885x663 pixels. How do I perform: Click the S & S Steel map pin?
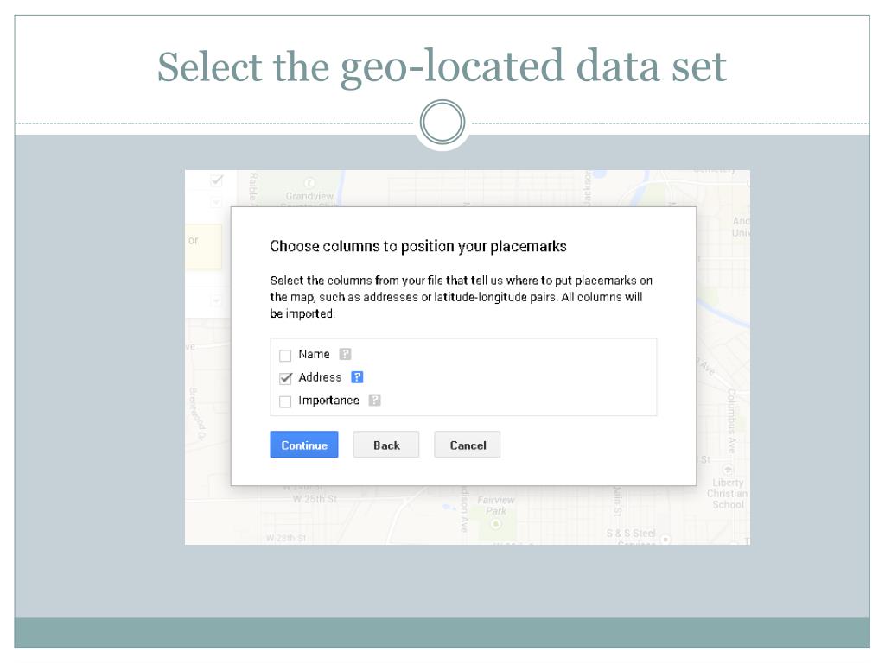tap(665, 540)
